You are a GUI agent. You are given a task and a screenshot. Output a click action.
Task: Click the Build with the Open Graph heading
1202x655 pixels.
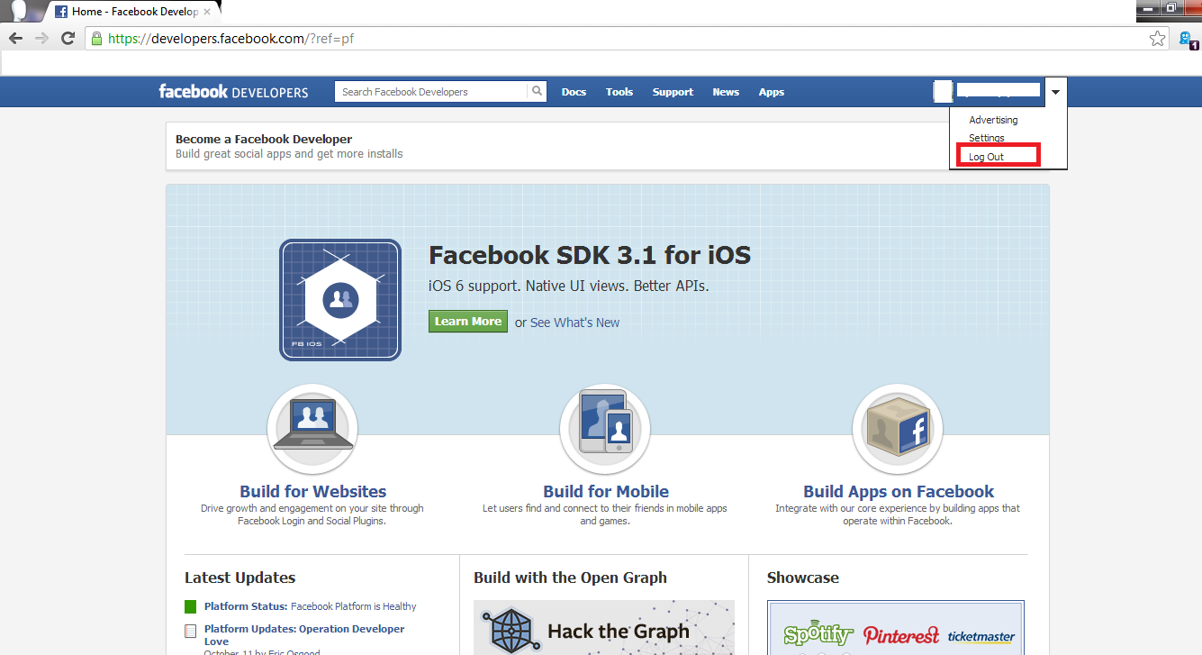tap(570, 578)
